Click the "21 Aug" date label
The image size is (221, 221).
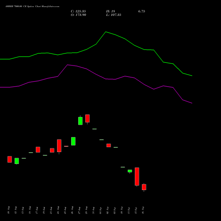[51, 210]
